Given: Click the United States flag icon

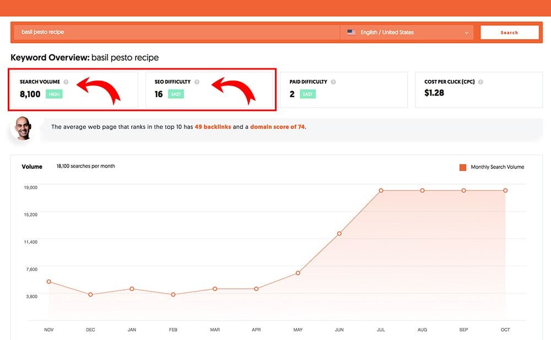Looking at the screenshot, I should coord(351,33).
